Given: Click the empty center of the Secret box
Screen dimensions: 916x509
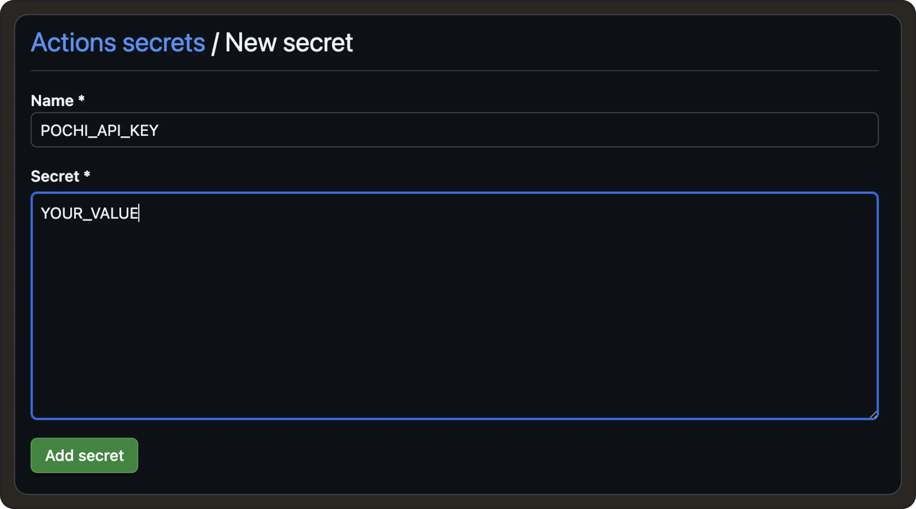Looking at the screenshot, I should (454, 311).
